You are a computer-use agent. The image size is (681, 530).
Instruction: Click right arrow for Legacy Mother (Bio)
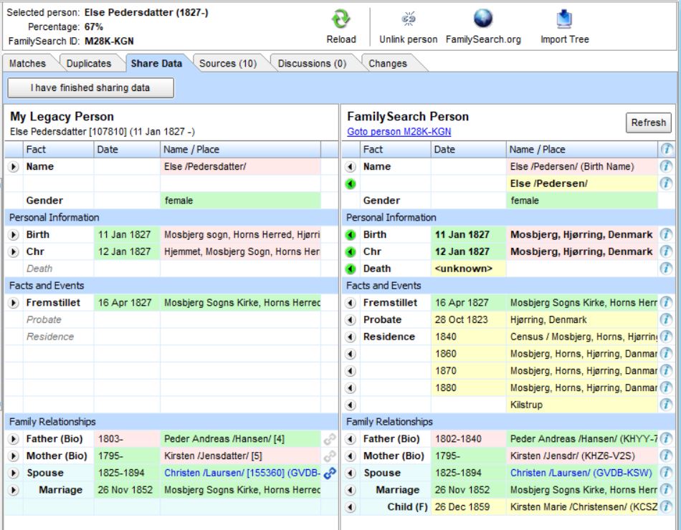click(14, 456)
